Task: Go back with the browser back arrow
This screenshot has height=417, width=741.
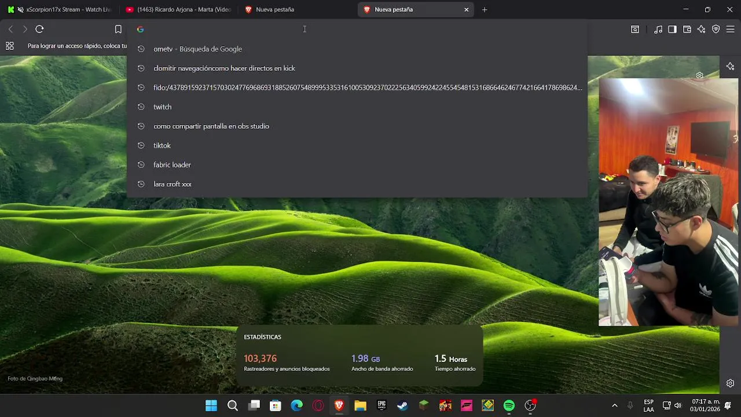Action: 10,29
